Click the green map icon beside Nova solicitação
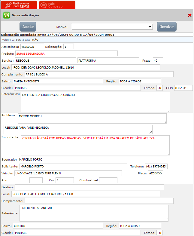Screen dimensions: 194x236 coord(6,15)
